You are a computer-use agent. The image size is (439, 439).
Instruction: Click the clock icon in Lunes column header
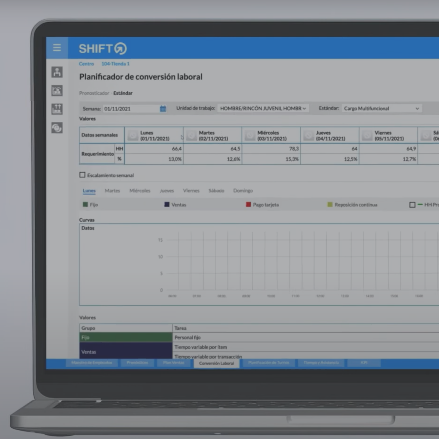click(x=133, y=136)
